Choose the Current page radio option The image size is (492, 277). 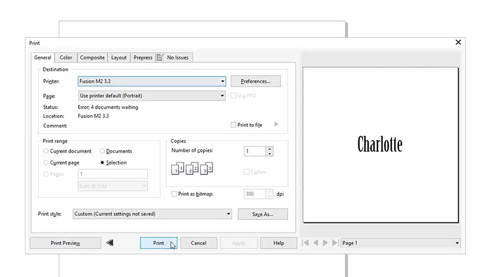[x=46, y=163]
